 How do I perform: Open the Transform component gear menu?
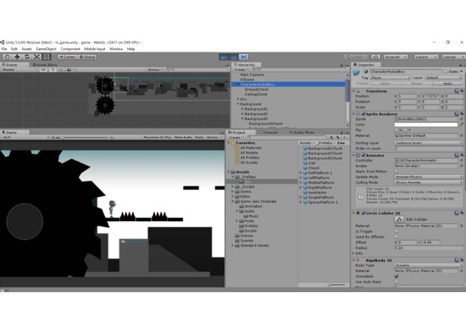coord(462,91)
